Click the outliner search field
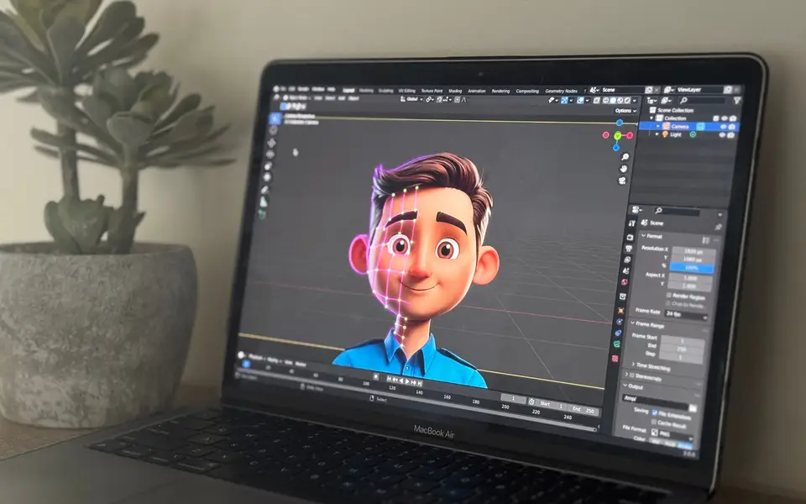Viewport: 806px width, 504px height. pos(702,101)
